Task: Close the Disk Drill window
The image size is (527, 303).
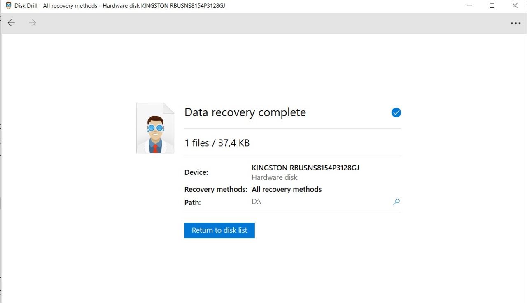Action: click(515, 6)
